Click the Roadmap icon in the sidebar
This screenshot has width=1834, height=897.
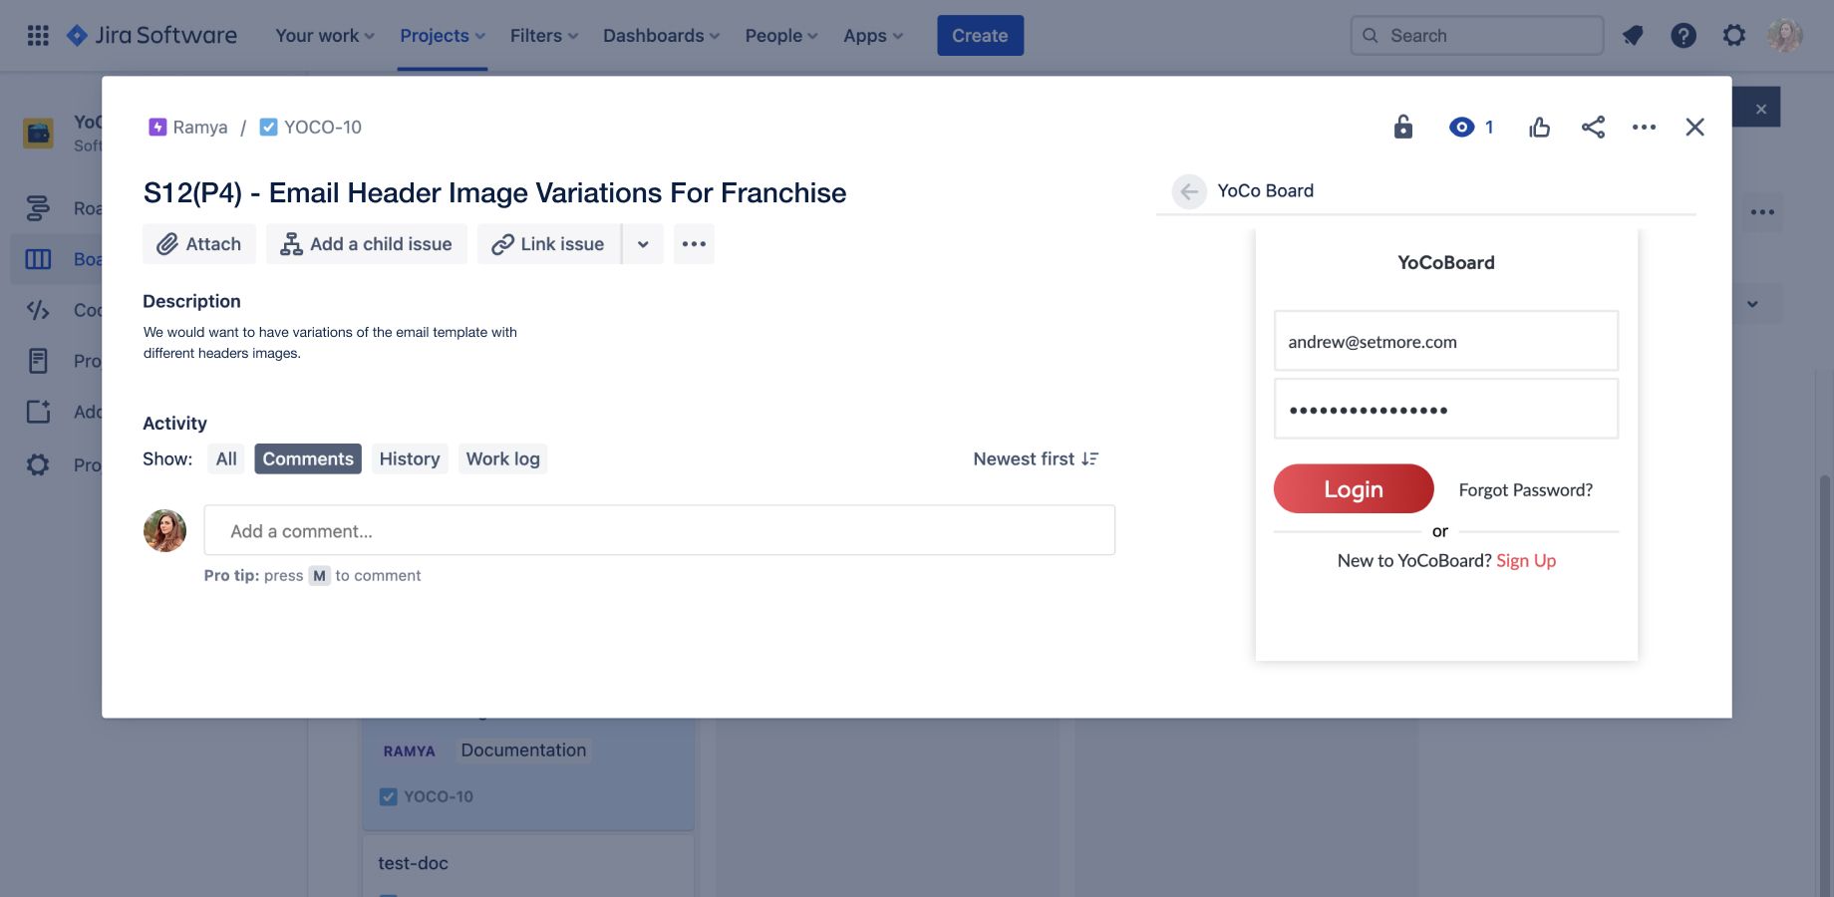click(x=38, y=208)
